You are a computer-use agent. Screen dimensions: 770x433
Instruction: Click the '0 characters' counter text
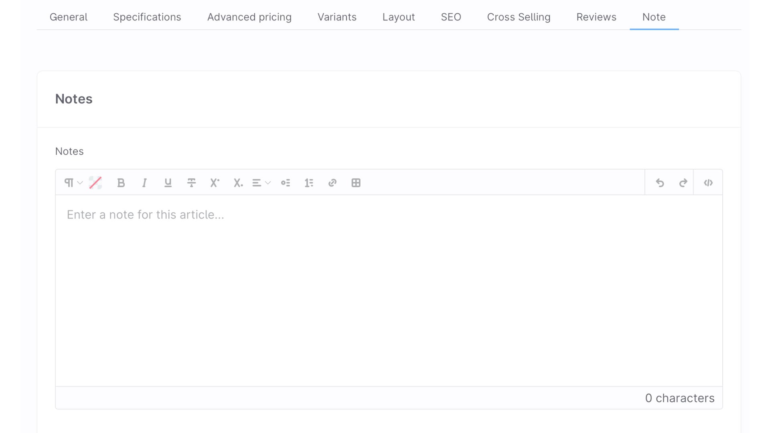point(680,398)
